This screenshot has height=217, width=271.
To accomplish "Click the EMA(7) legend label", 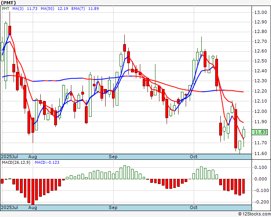I will (78, 9).
